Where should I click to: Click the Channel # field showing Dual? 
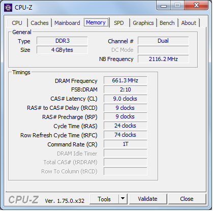163,41
